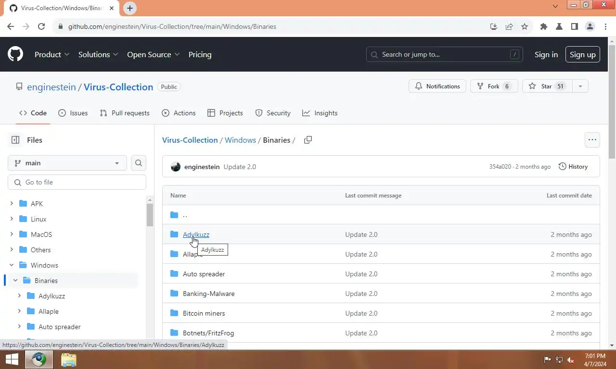Viewport: 616px width, 369px height.
Task: Open the Open Source dropdown
Action: coord(153,54)
